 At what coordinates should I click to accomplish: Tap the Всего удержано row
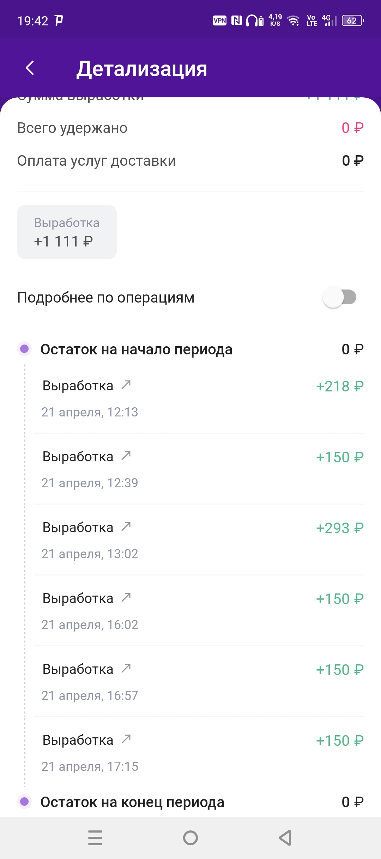coord(190,128)
